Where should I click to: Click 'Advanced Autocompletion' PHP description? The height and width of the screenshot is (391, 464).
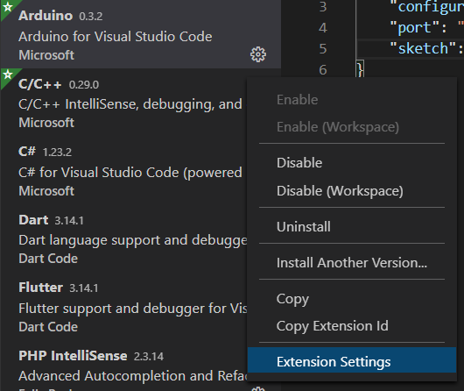133,376
